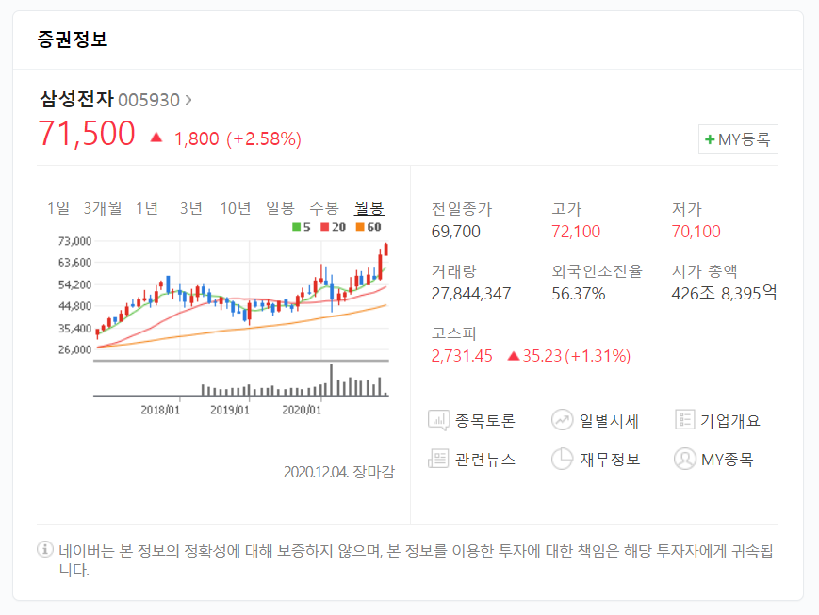Click the red up-triangle next to 1,800
The image size is (819, 615).
coord(156,138)
